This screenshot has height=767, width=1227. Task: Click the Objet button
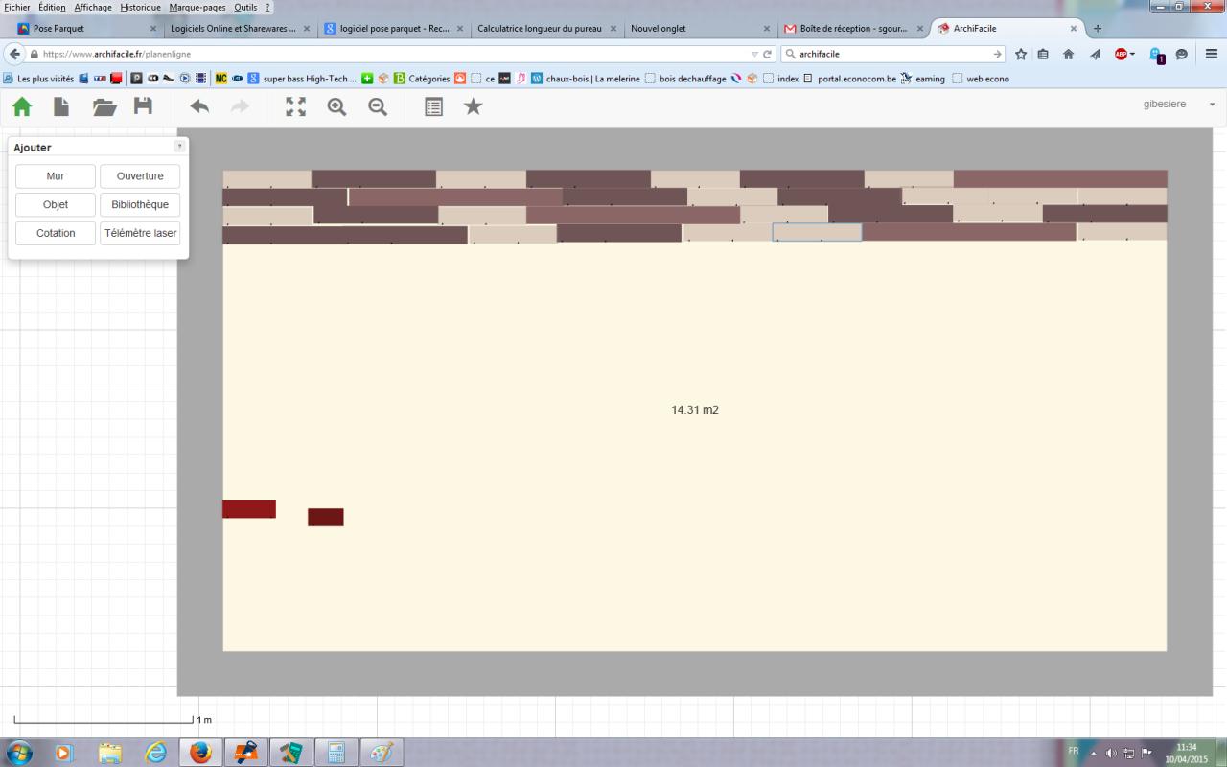pos(56,205)
